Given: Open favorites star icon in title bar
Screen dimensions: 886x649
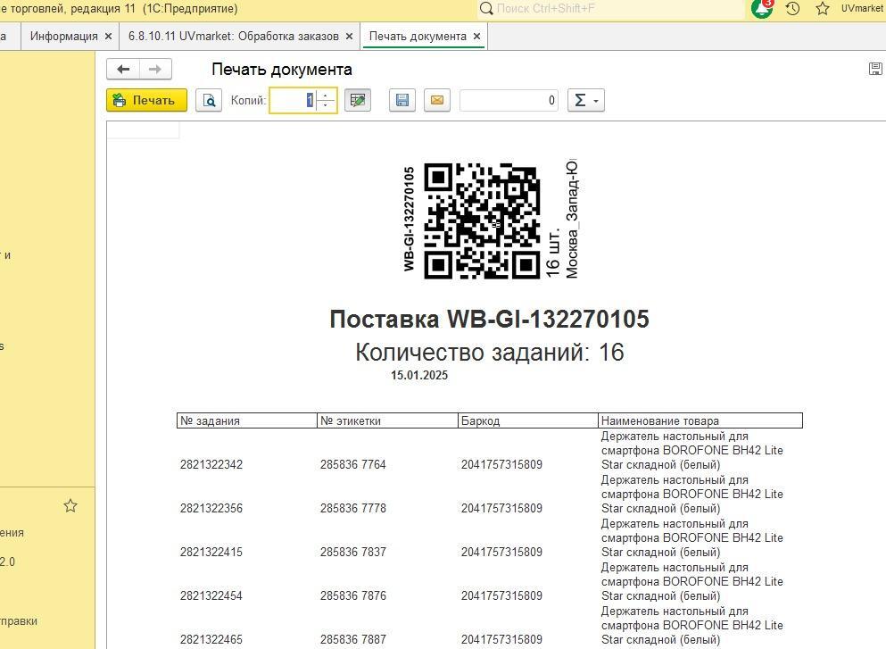Looking at the screenshot, I should pyautogui.click(x=823, y=8).
